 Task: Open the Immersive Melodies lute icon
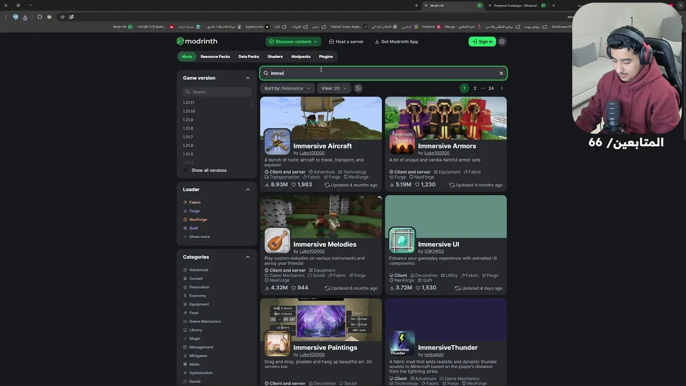tap(277, 240)
